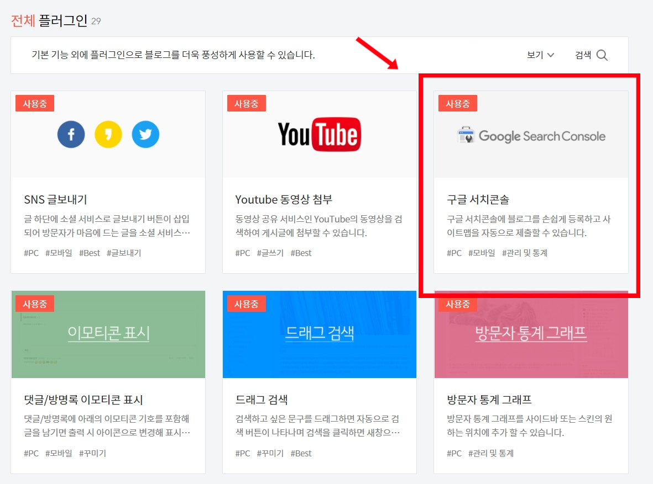
Task: Click SNS 글보내기 description text
Action: 107,226
